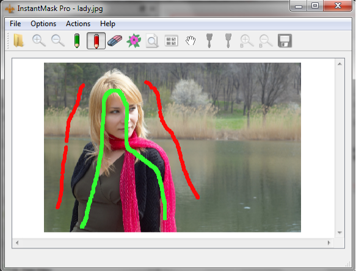Activate the hand pan tool

(191, 41)
